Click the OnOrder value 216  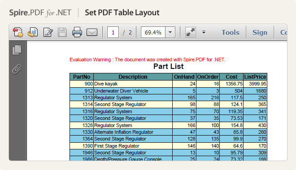click(208, 98)
